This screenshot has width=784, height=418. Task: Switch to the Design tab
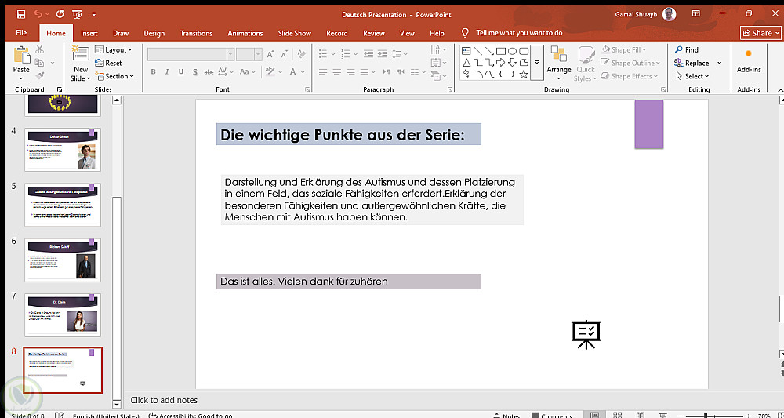(154, 33)
